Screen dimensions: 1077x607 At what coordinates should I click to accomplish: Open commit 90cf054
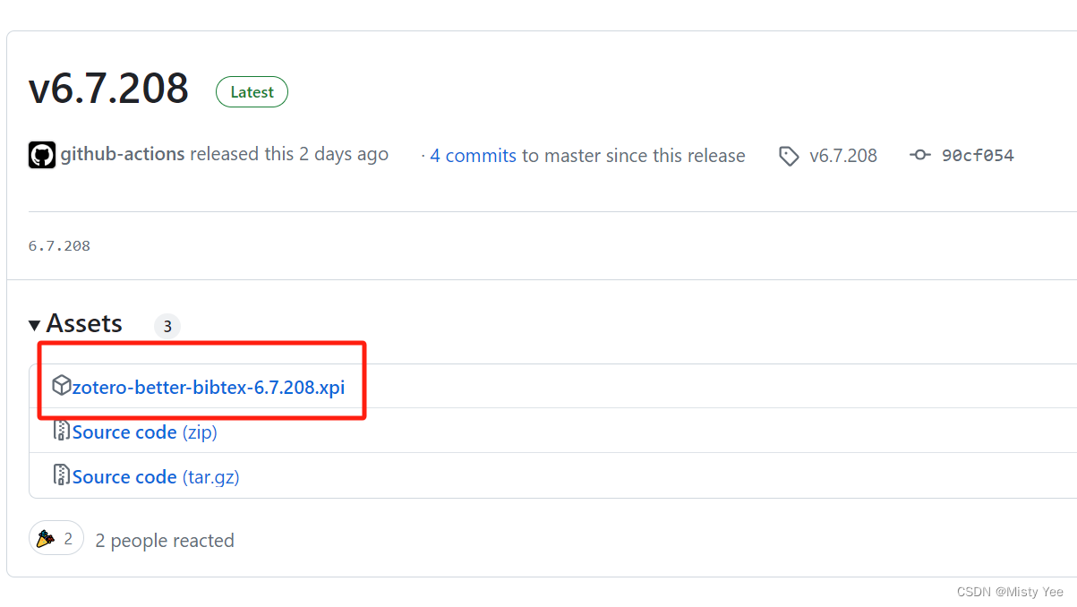978,156
